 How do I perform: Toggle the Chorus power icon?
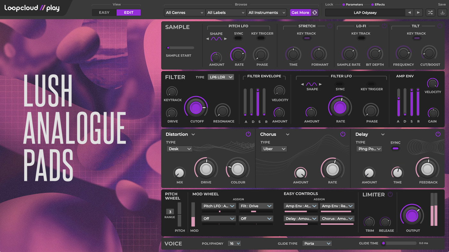343,134
